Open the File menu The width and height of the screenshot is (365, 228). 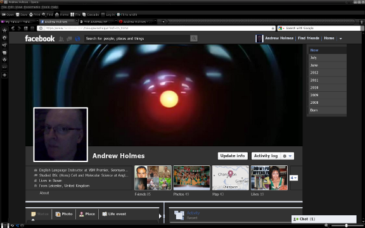tap(4, 7)
